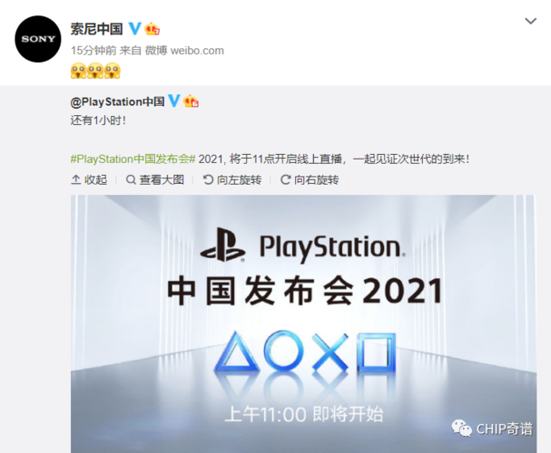Open the Sony China profile avatar

coord(38,39)
